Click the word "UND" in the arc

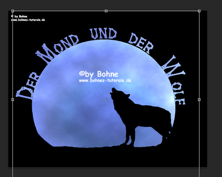point(104,34)
